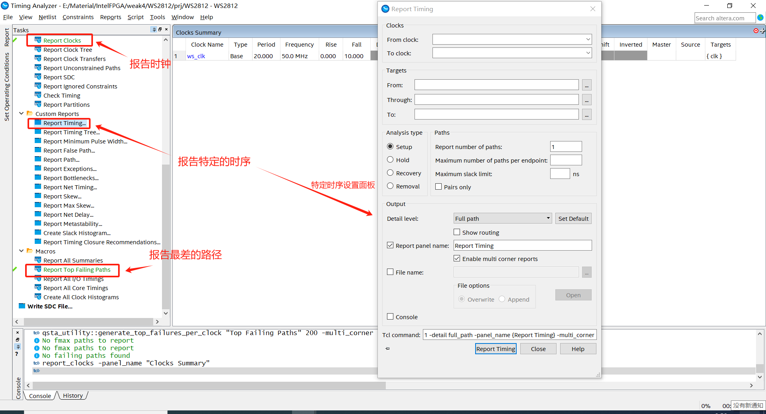The width and height of the screenshot is (766, 414).
Task: Click the Report number of paths field
Action: (566, 147)
